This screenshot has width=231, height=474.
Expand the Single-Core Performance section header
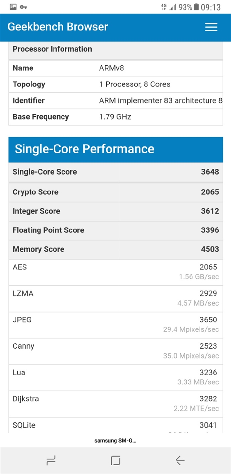84,149
